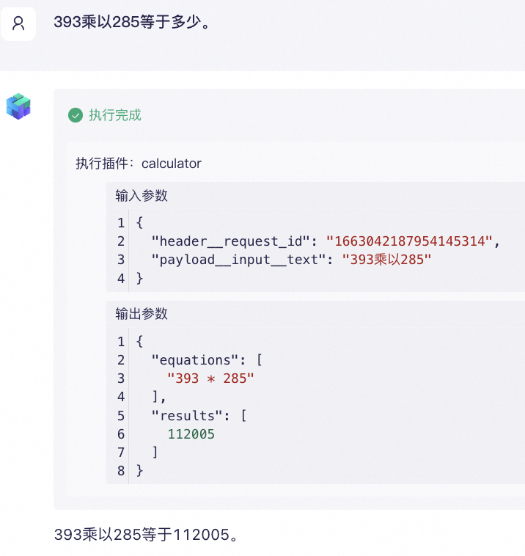Collapse the 执行完成 status header
The width and height of the screenshot is (525, 556).
tap(114, 115)
